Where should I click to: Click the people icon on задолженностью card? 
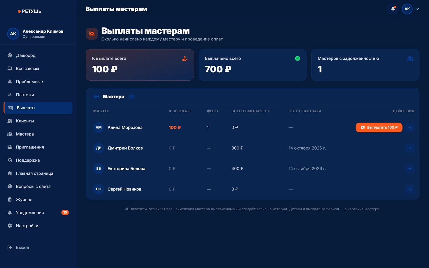[410, 58]
